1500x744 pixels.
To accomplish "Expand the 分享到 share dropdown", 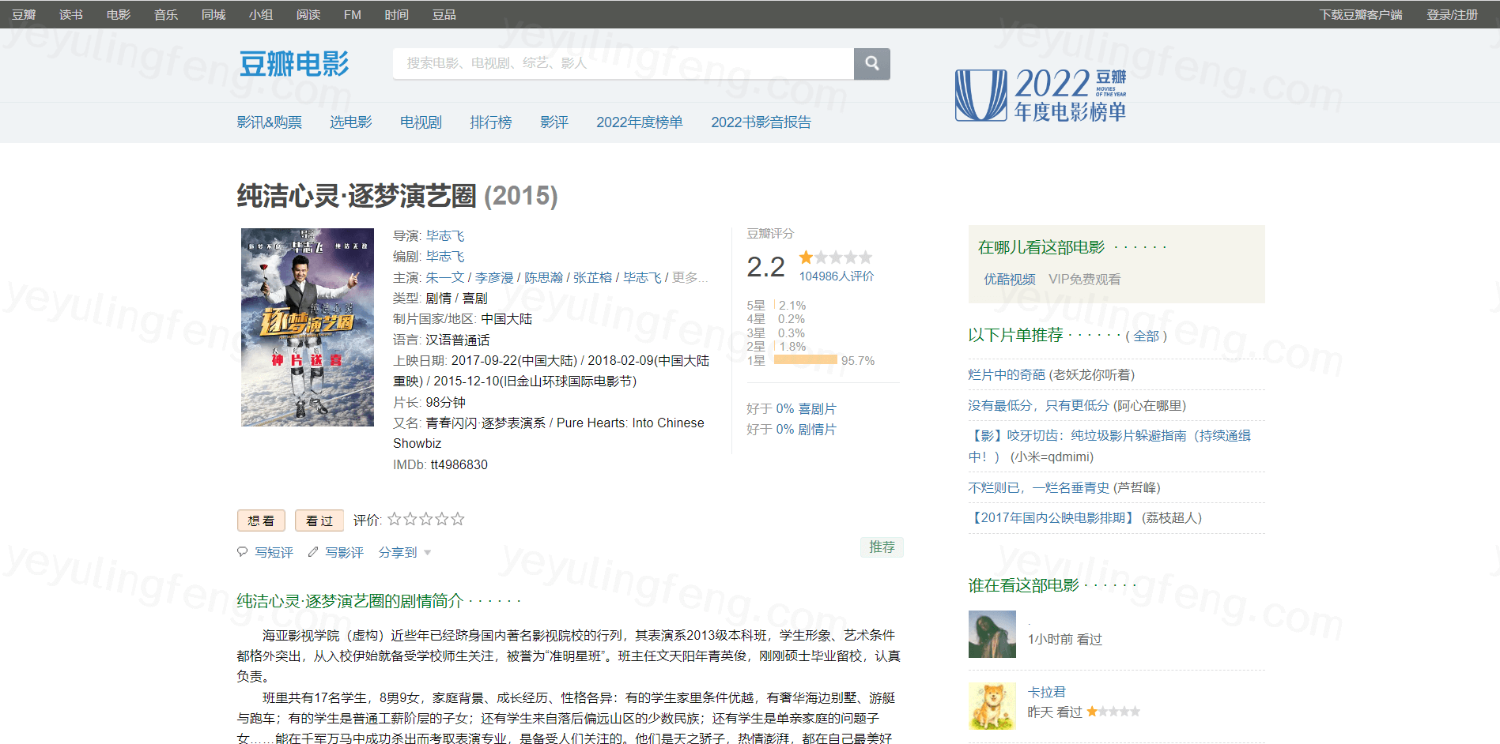I will tap(405, 552).
